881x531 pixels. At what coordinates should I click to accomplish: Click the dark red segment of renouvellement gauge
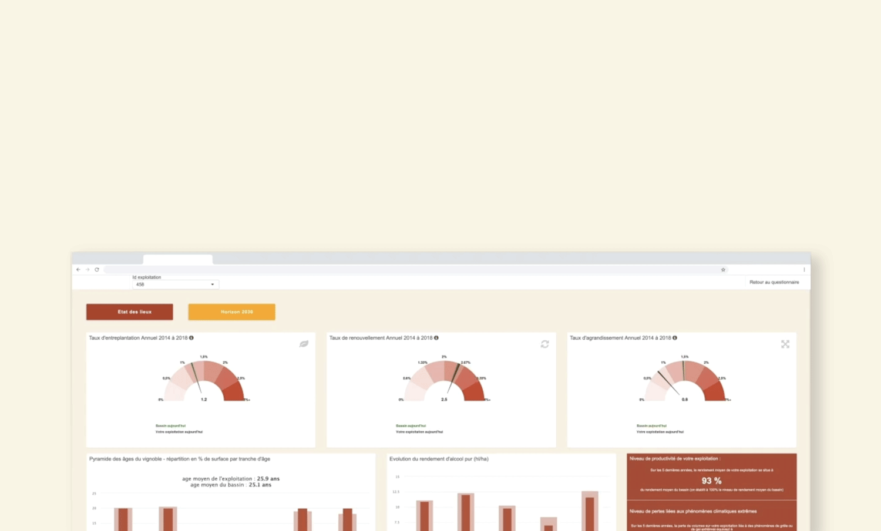(475, 392)
